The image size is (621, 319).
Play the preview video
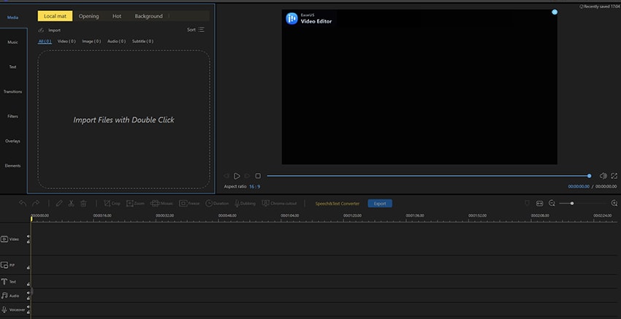point(237,176)
